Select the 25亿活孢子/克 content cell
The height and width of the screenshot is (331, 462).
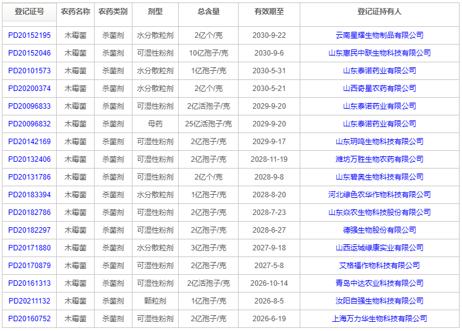click(x=209, y=124)
